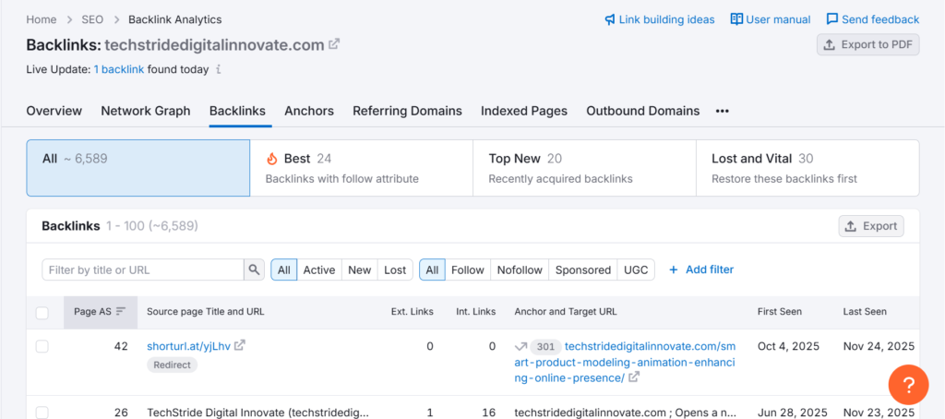Screen dimensions: 945x419
Task: Check the box for shorturl.at row
Action: [x=42, y=346]
